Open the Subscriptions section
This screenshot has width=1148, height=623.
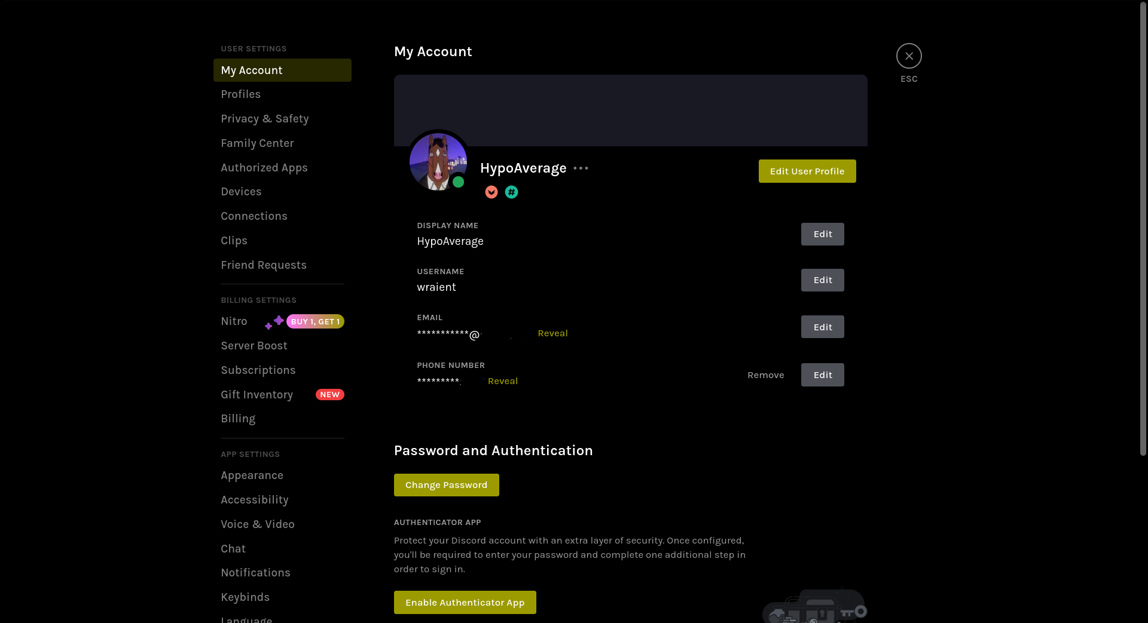282,370
